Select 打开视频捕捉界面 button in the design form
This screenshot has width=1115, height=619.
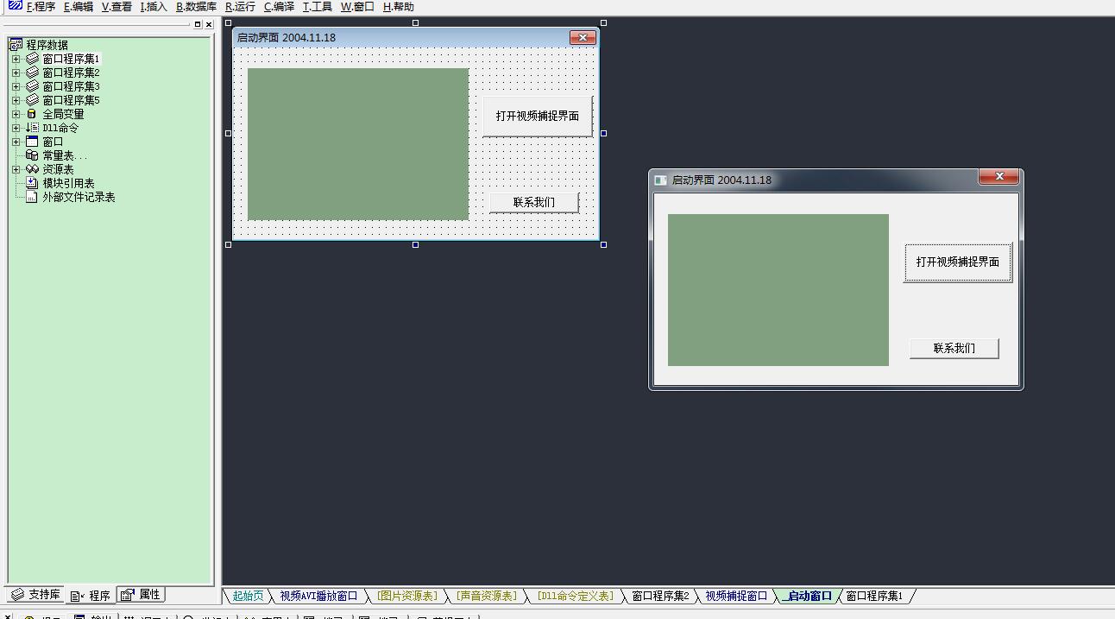tap(538, 116)
